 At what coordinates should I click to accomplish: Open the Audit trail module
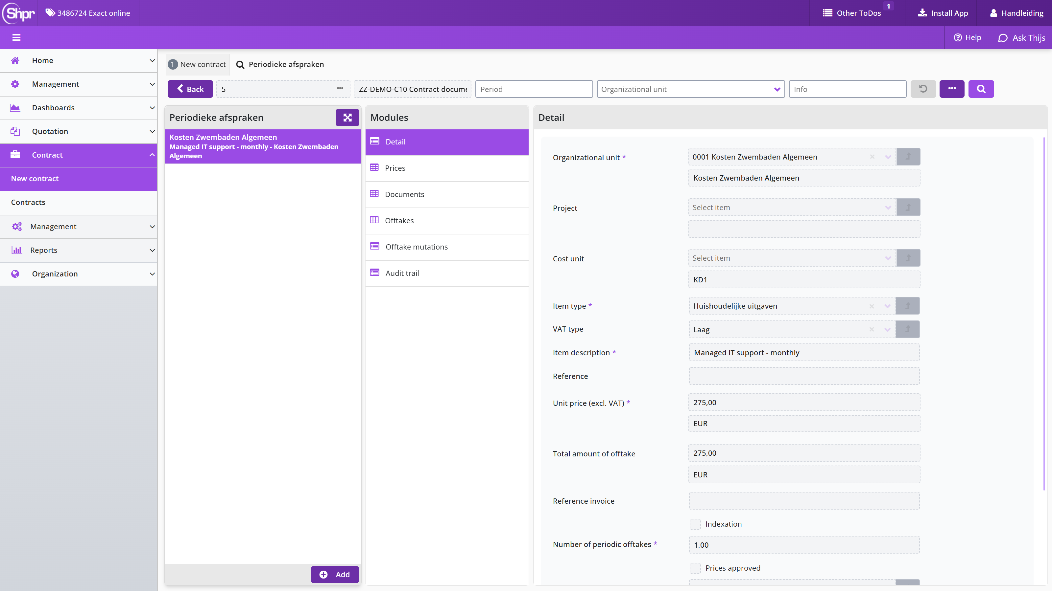[447, 273]
